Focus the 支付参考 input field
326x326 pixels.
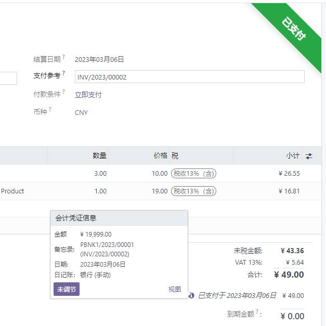[190, 77]
